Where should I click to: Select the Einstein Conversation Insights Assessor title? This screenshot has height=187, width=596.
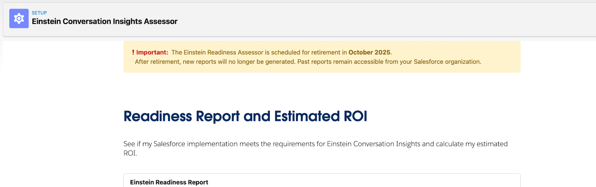pos(105,22)
